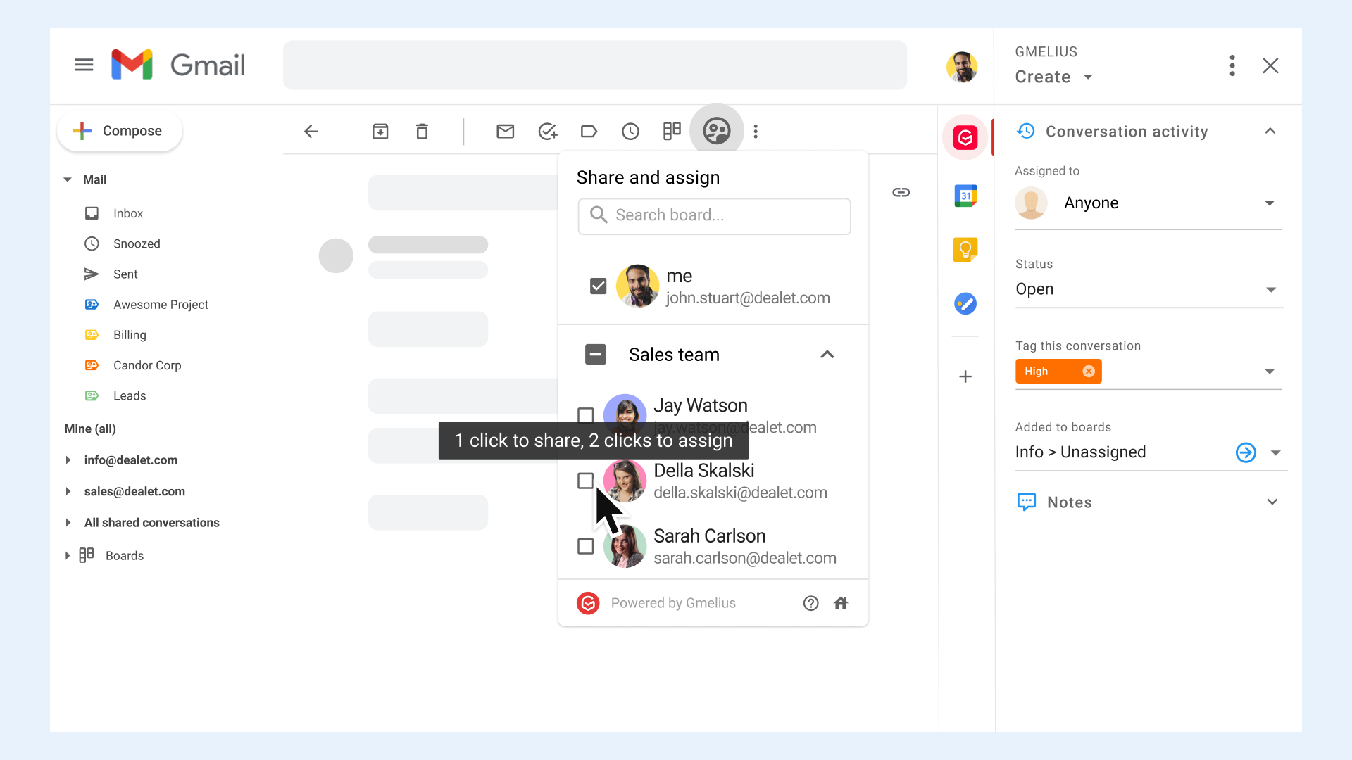The width and height of the screenshot is (1352, 760).
Task: Open the Inbox folder
Action: tap(128, 213)
